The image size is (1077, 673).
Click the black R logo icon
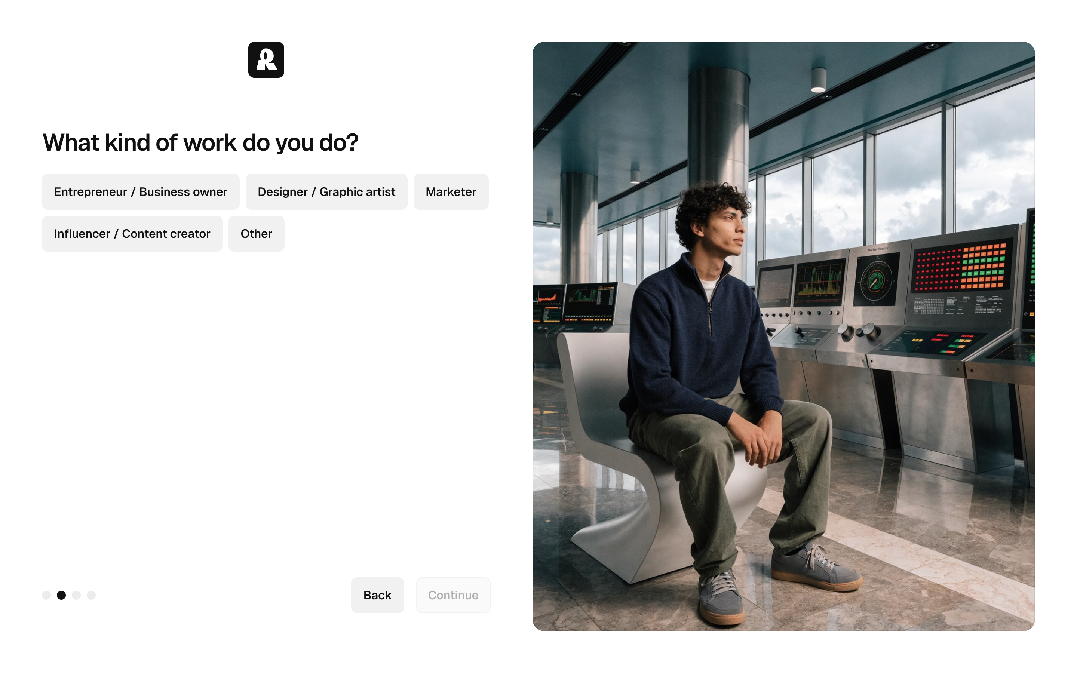(x=266, y=60)
